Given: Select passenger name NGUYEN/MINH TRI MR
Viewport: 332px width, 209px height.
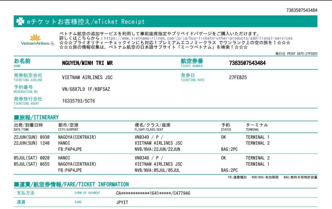Looking at the screenshot, I should [x=87, y=63].
